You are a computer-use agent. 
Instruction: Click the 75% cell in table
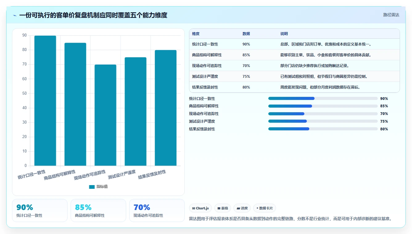click(x=246, y=77)
